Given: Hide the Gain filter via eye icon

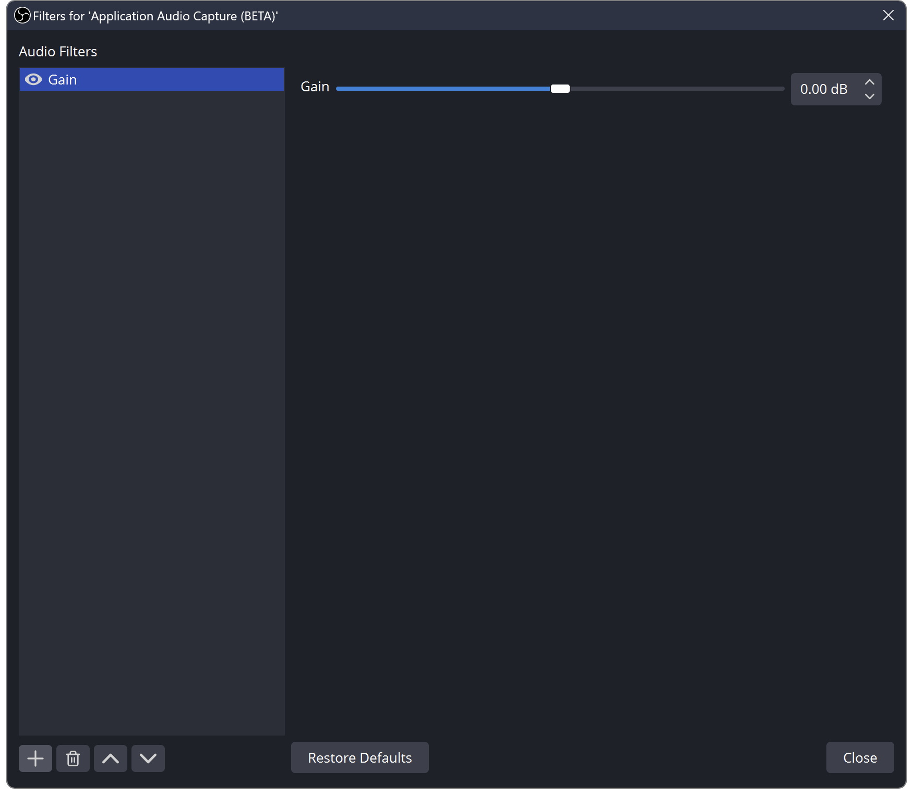Looking at the screenshot, I should tap(33, 79).
